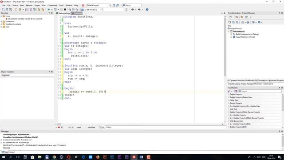Click the Pause program button
Image resolution: width=284 pixels, height=160 pixels.
(61, 9)
